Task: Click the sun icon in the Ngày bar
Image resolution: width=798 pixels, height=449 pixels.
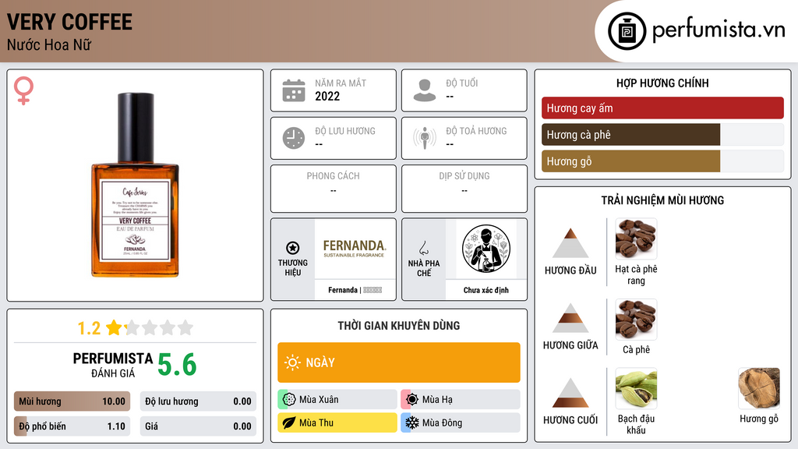Action: pos(292,362)
